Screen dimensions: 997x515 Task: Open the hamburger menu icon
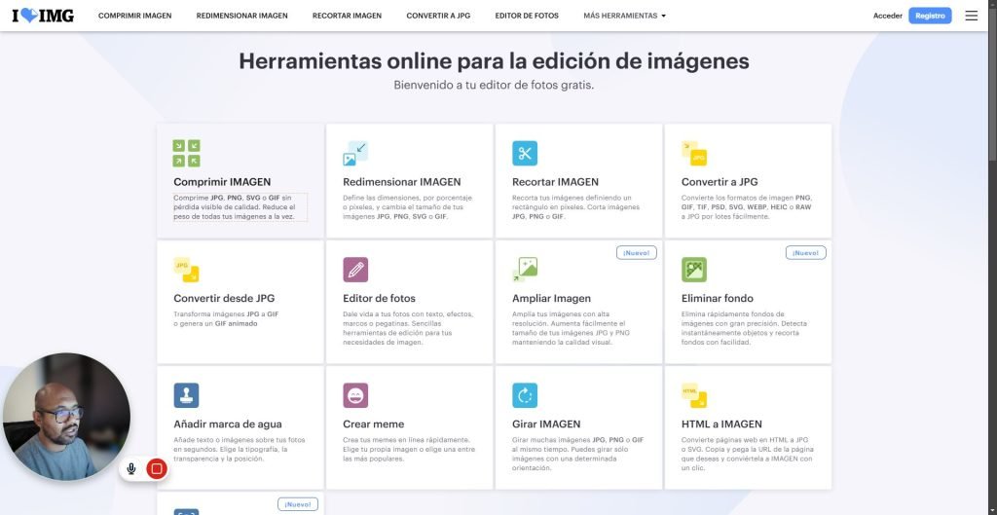(x=971, y=16)
